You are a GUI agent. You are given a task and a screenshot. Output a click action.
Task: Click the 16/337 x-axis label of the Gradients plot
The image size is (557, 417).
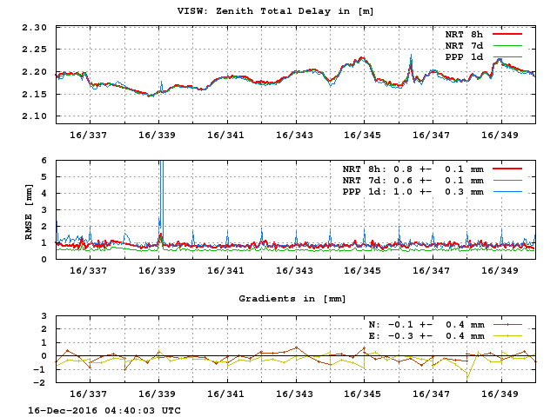point(88,394)
